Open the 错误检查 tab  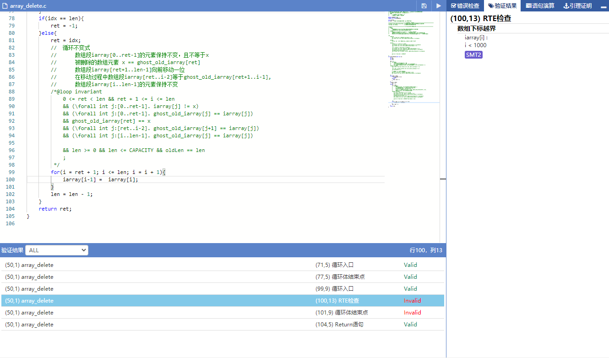pyautogui.click(x=465, y=6)
